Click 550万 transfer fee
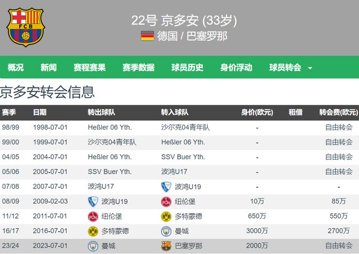Screen dimensions: 359x254 coord(339,216)
